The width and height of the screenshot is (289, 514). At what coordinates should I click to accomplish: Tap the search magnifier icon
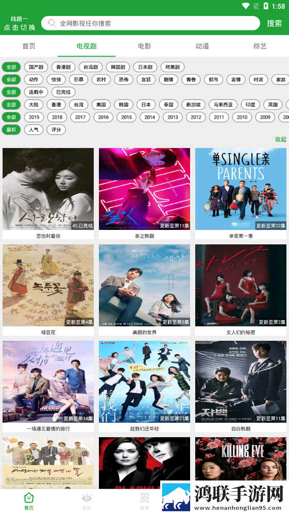(x=52, y=23)
